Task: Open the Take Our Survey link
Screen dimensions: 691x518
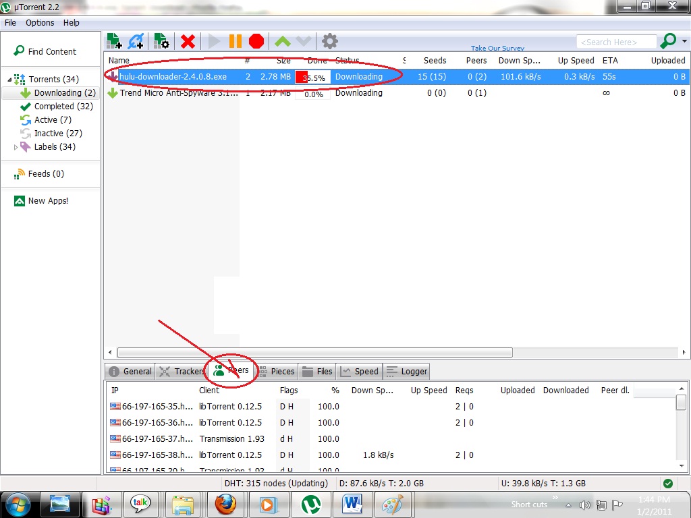Action: pyautogui.click(x=497, y=48)
